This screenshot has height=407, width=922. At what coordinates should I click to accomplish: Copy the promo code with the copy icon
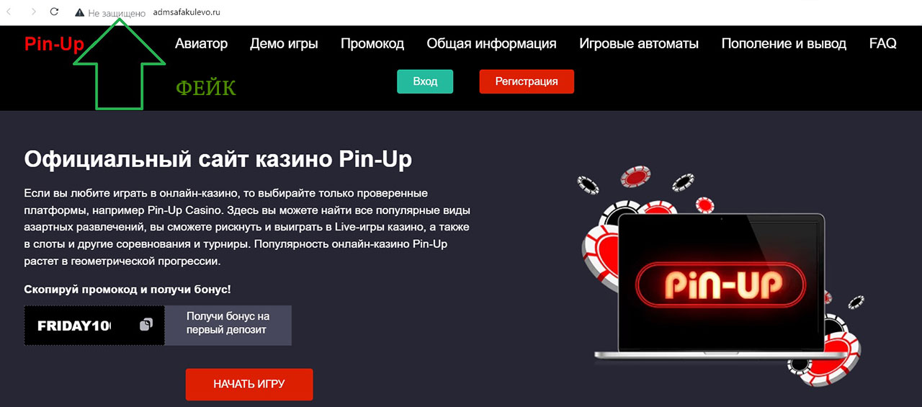146,325
